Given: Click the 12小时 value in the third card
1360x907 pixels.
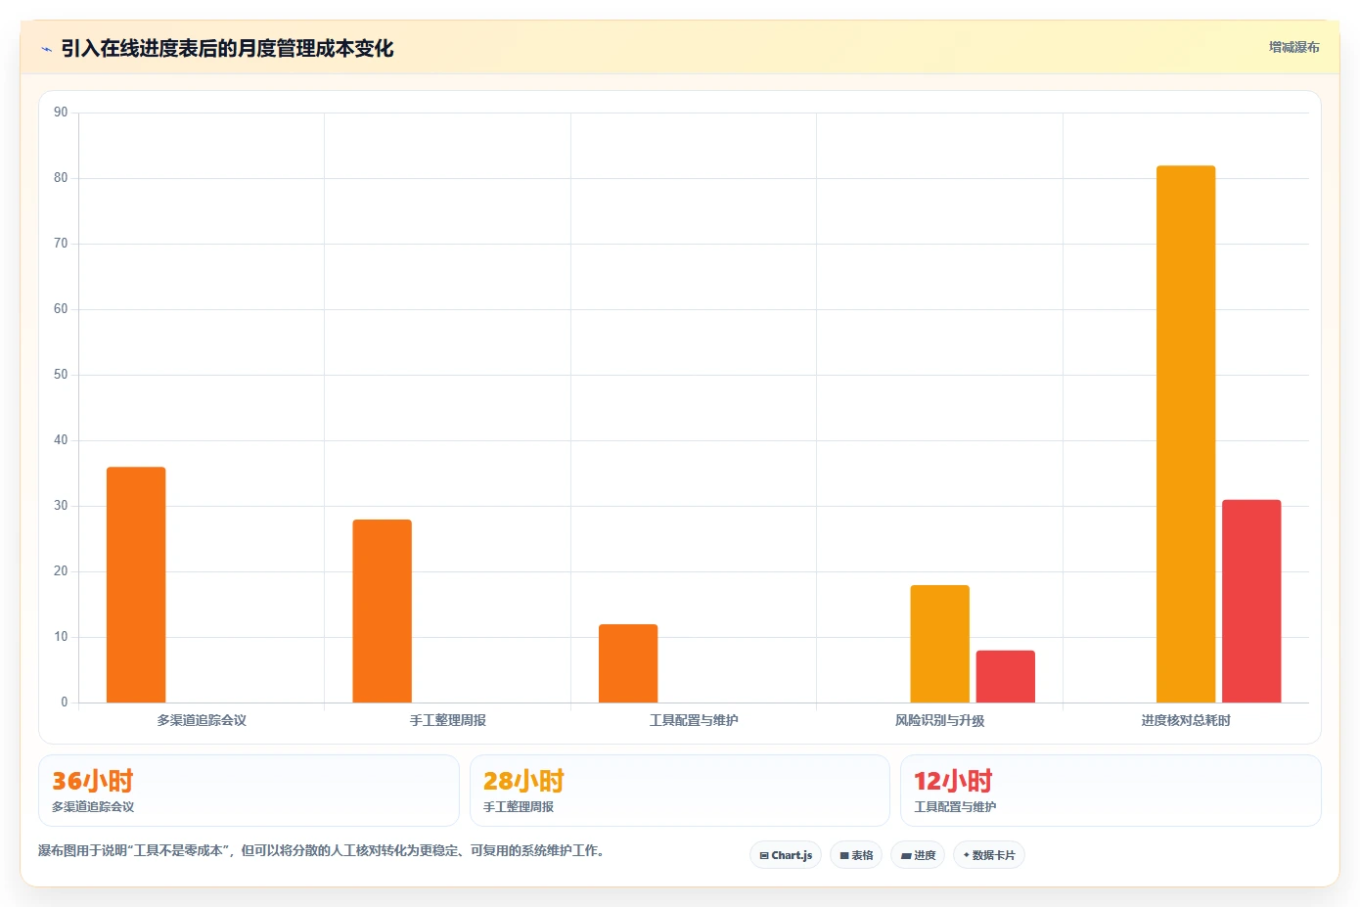Looking at the screenshot, I should tap(954, 781).
